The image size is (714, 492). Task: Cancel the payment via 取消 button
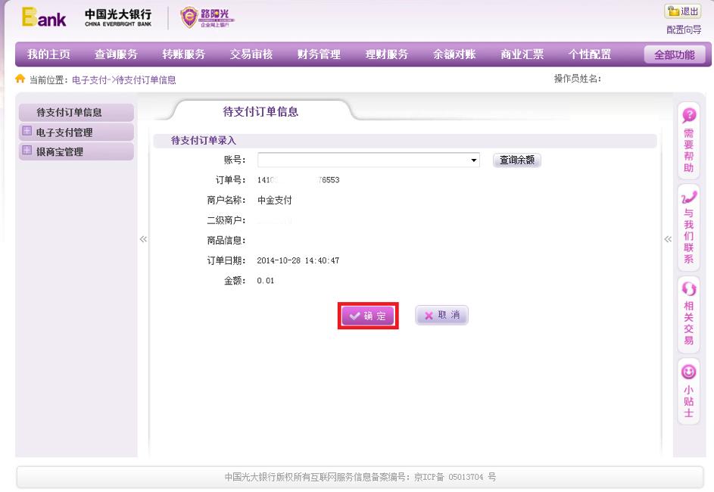coord(441,315)
